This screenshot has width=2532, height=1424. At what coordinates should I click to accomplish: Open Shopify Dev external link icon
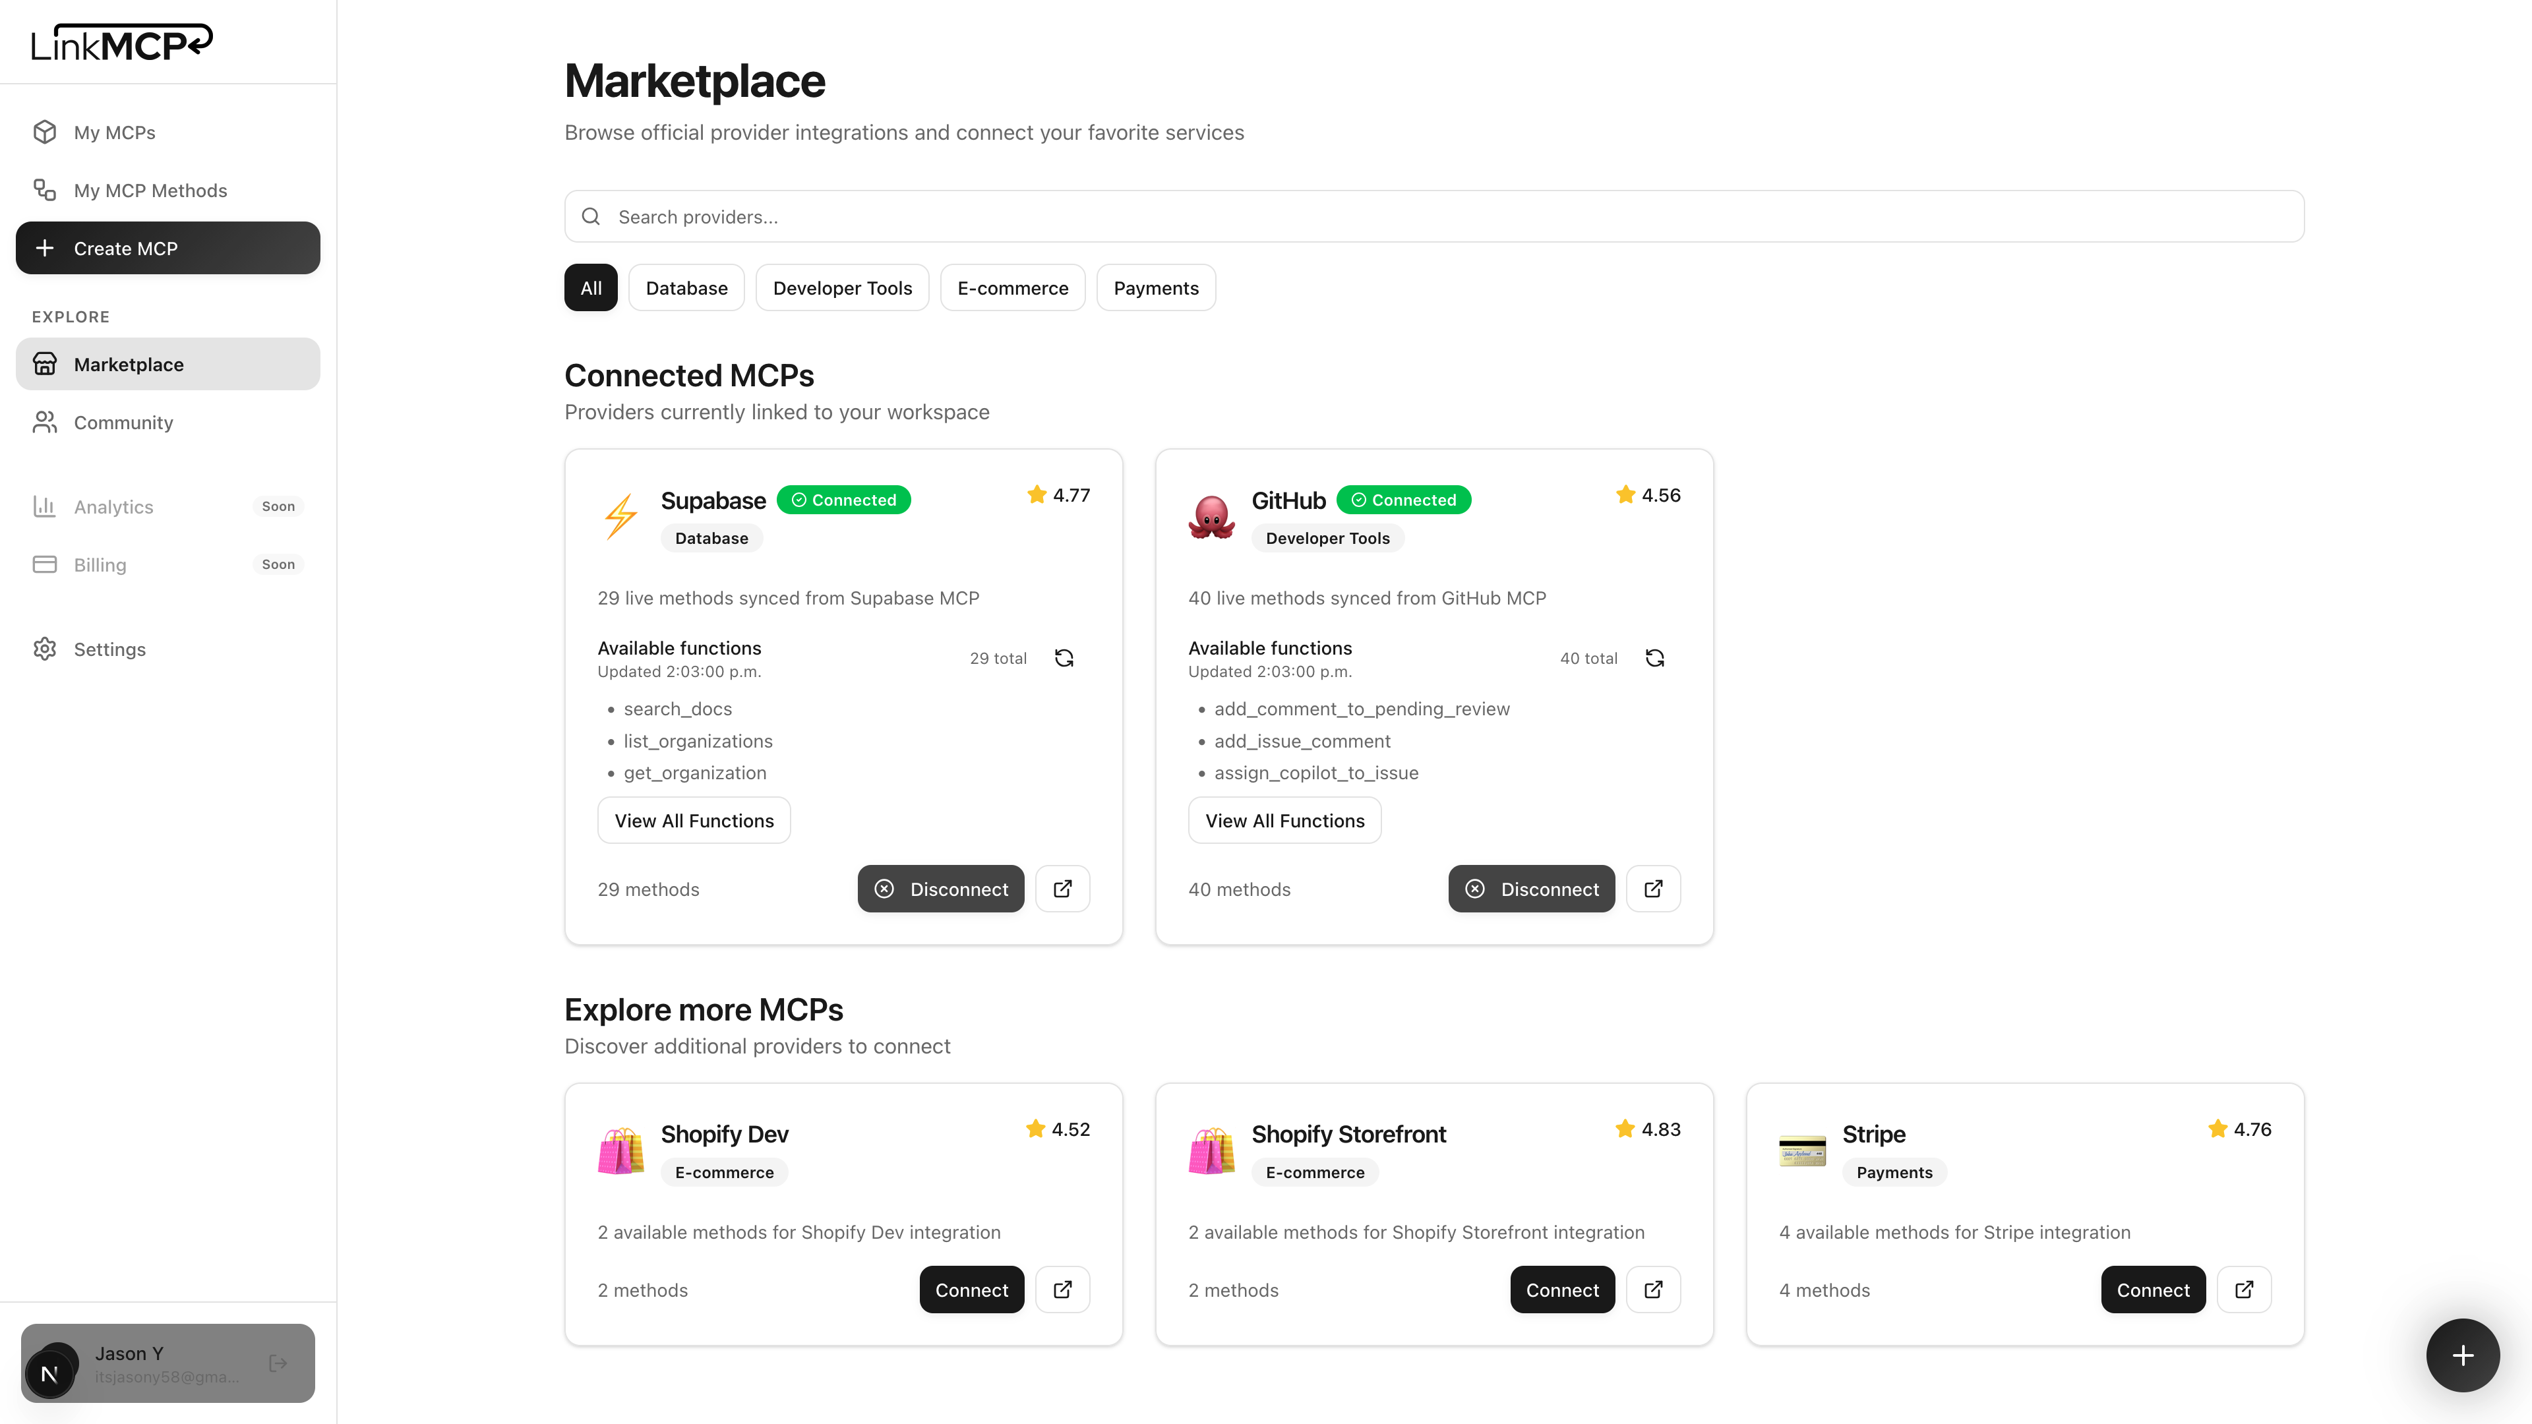point(1062,1290)
